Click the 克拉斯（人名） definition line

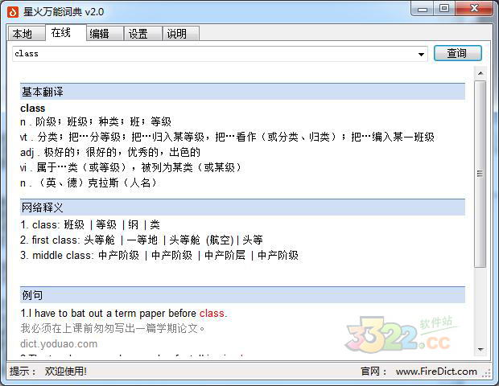coord(89,183)
